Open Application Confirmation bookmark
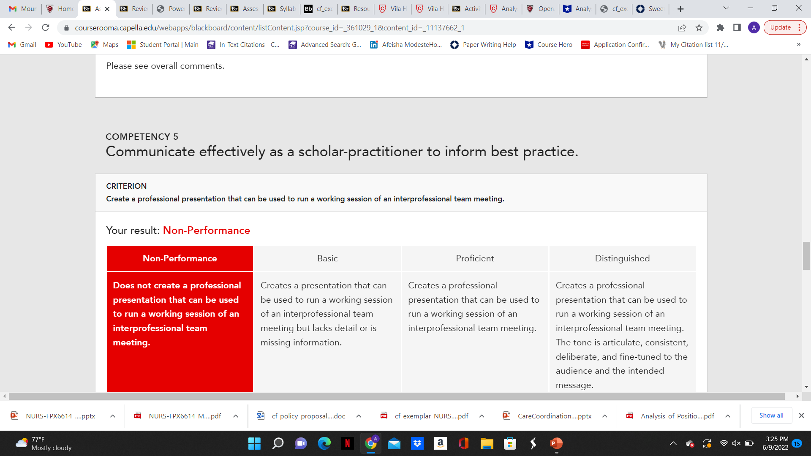Viewport: 811px width, 456px height. click(615, 45)
